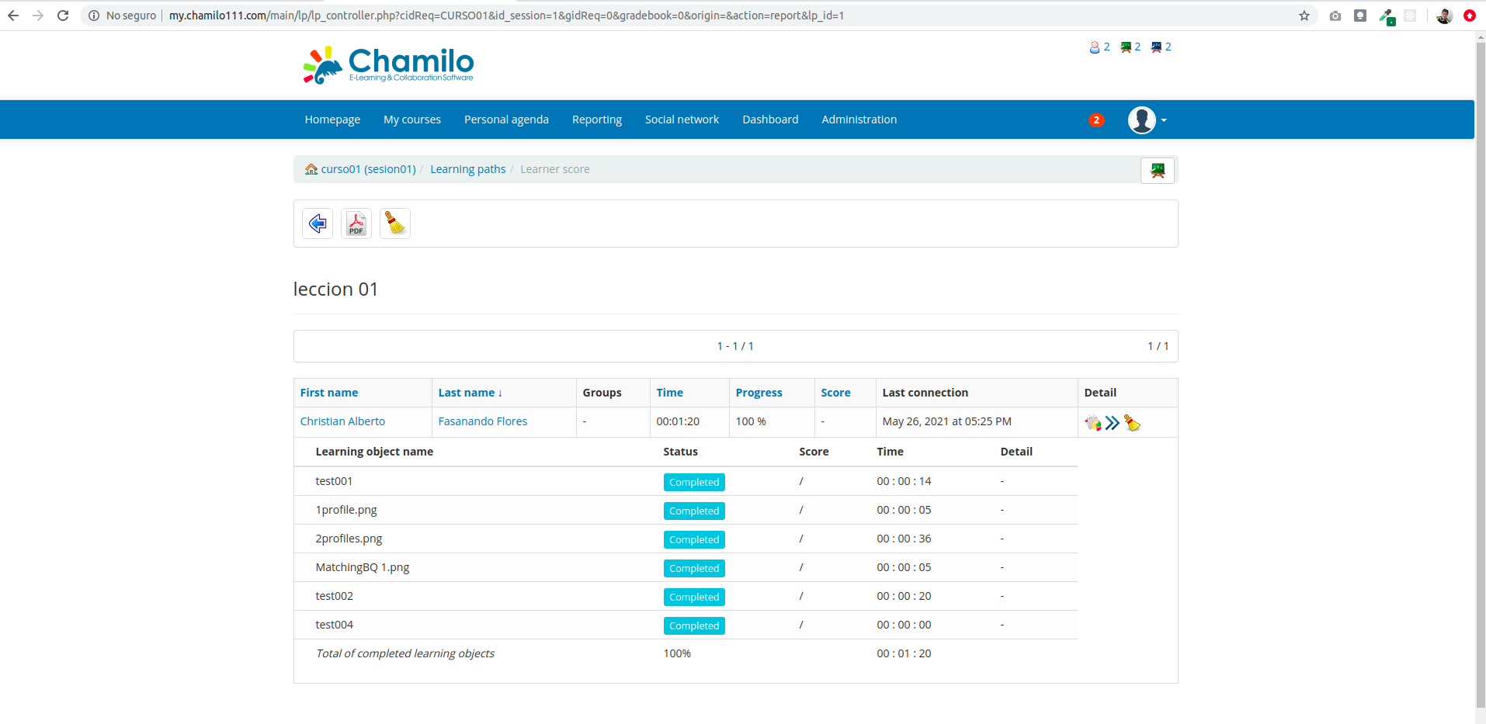Open the Learning paths breadcrumb link
The height and width of the screenshot is (724, 1486).
click(x=467, y=168)
